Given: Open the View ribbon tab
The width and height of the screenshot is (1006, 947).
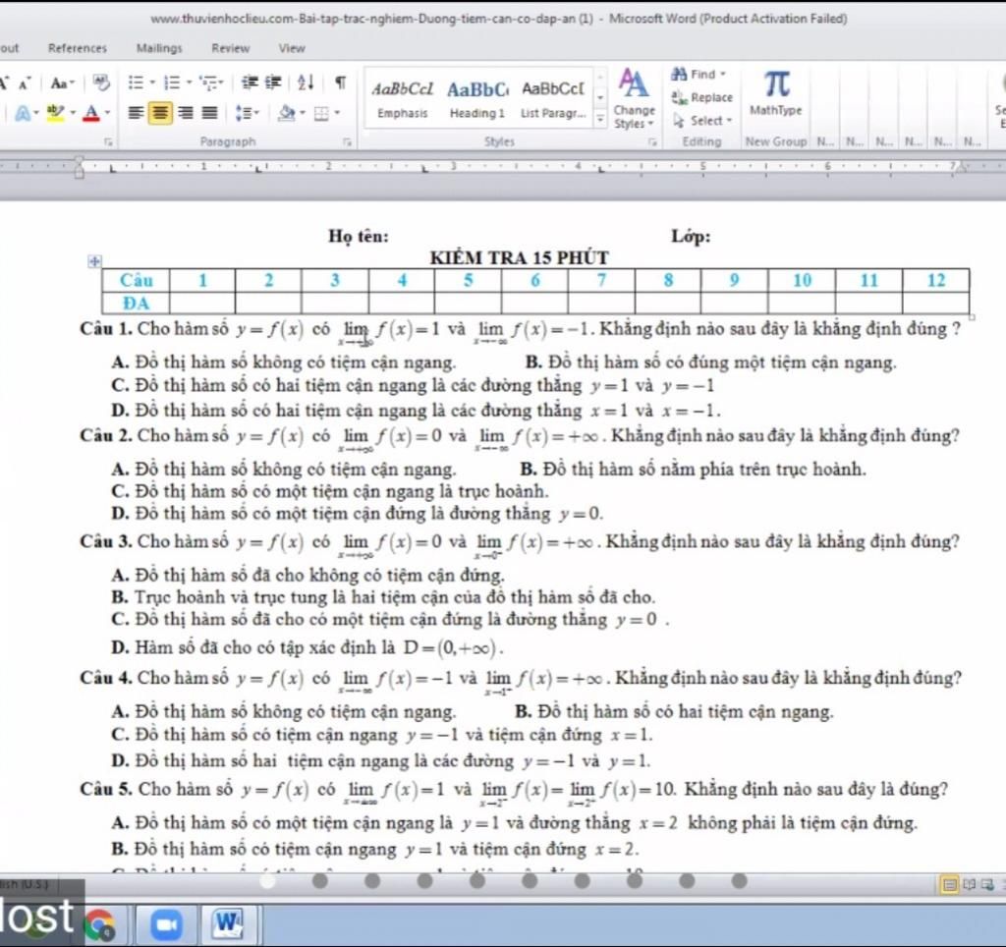Looking at the screenshot, I should [x=292, y=48].
